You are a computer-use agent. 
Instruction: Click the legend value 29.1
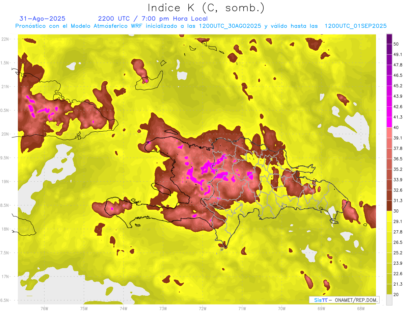point(398,221)
